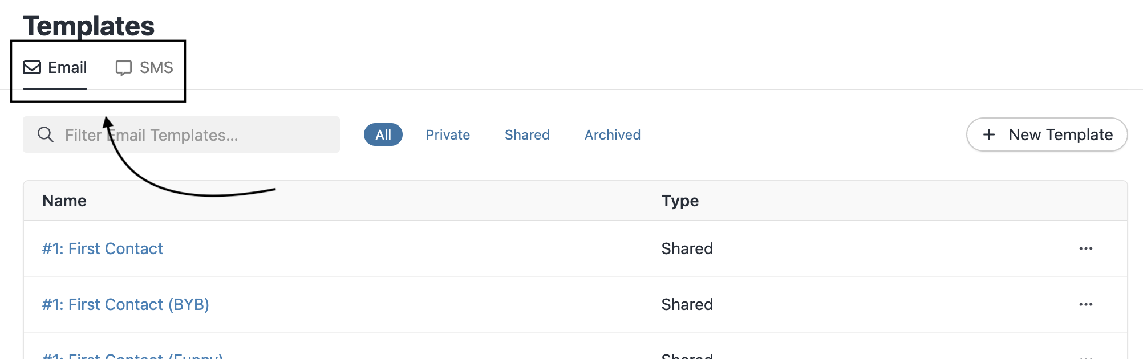
Task: Open the #1: First Contact template
Action: pyautogui.click(x=103, y=249)
